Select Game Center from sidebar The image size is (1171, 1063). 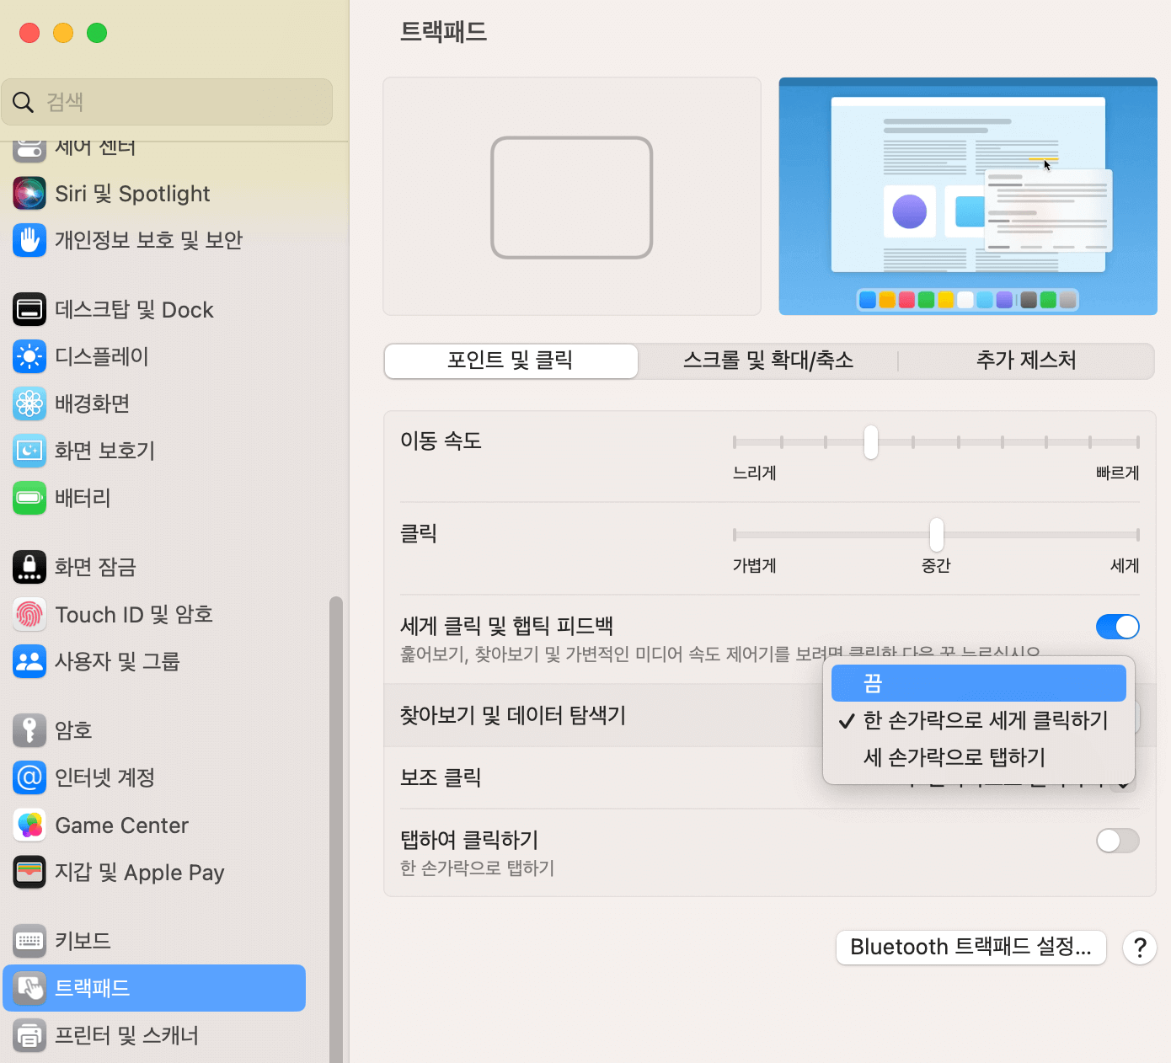121,825
